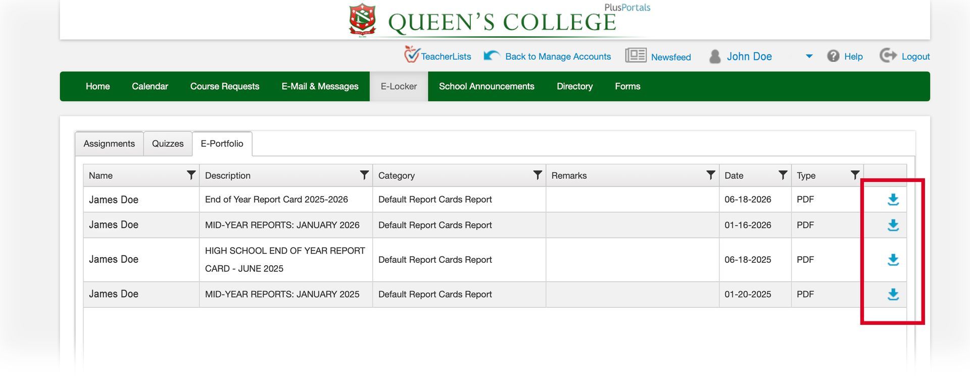This screenshot has height=380, width=970.
Task: Click Default Report Cards Report in 01-16-2026 row
Action: (x=435, y=225)
